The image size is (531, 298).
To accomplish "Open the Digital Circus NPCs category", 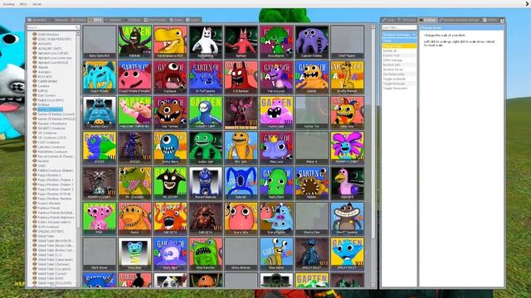I will (50, 100).
